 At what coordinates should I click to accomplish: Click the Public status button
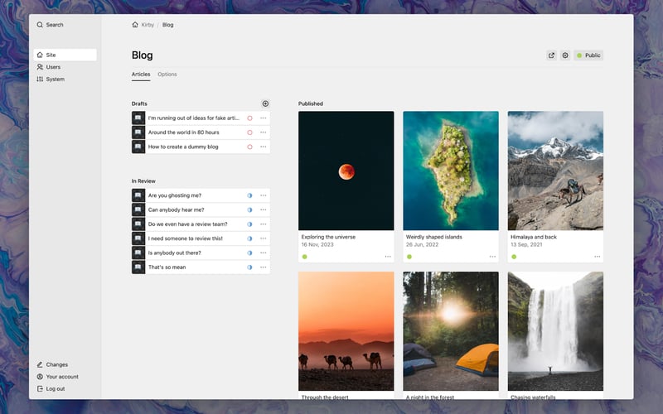(588, 55)
